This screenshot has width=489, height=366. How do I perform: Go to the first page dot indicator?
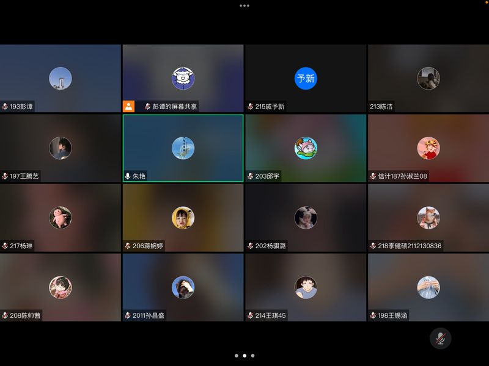pos(237,355)
